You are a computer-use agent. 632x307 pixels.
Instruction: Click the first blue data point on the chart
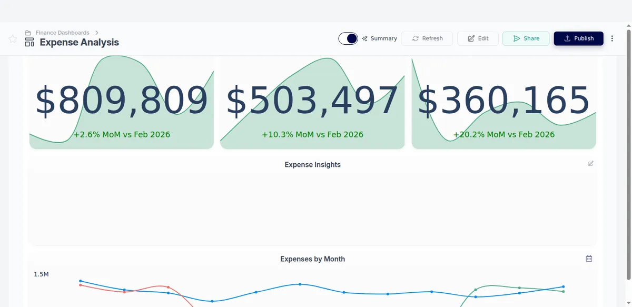click(x=81, y=281)
